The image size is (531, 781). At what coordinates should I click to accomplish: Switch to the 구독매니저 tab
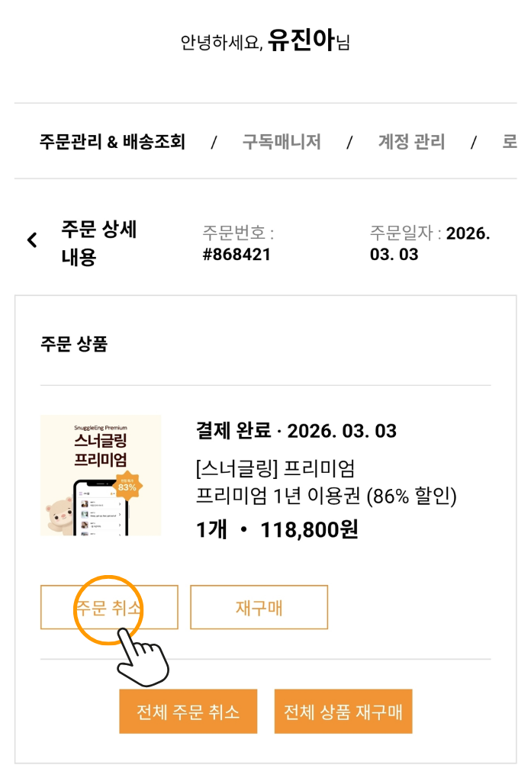click(282, 142)
